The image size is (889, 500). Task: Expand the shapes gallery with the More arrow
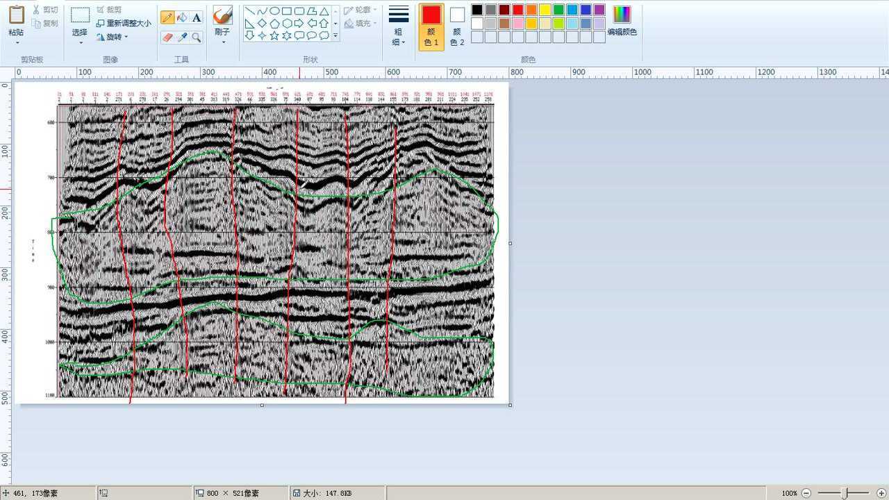click(336, 35)
